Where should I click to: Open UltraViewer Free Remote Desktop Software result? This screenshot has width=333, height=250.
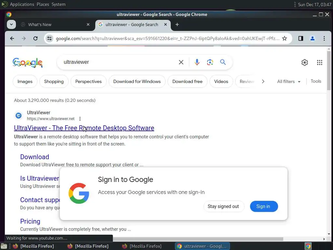coord(84,128)
